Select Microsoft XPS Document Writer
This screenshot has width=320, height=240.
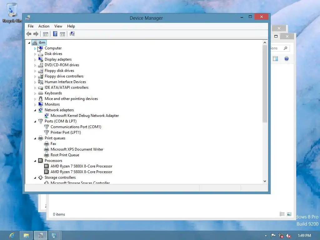click(x=77, y=149)
